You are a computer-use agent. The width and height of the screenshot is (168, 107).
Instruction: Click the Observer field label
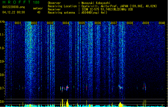coord(54,3)
